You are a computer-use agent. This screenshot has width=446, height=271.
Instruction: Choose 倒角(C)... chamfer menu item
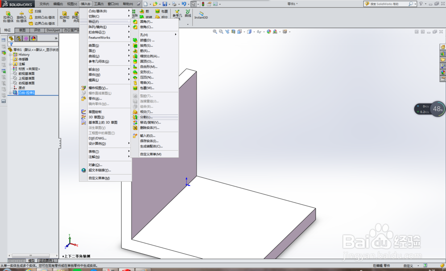point(155,27)
